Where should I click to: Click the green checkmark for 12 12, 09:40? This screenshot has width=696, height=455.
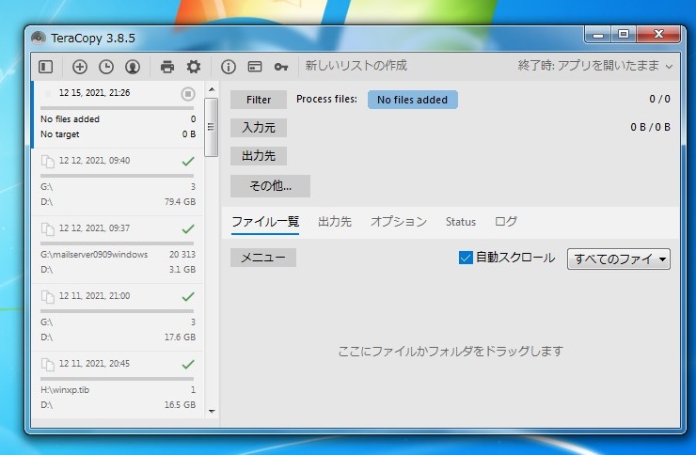click(188, 161)
